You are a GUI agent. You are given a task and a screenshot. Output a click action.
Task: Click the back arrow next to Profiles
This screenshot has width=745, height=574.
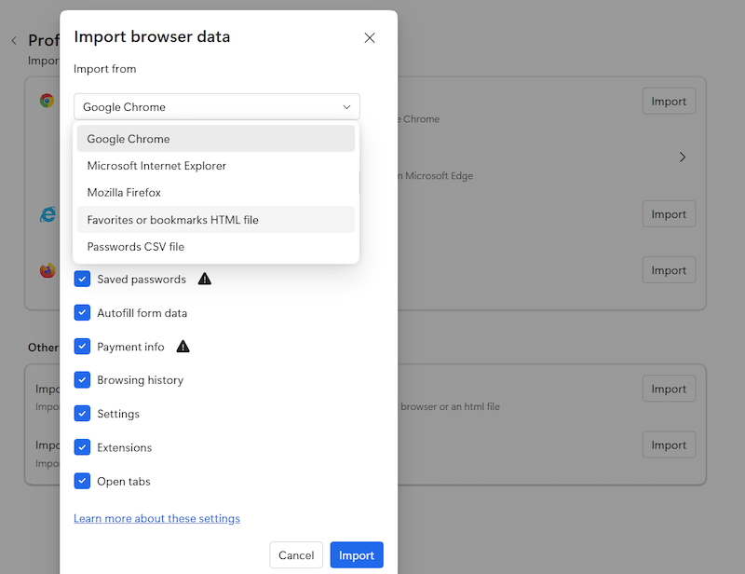(14, 40)
